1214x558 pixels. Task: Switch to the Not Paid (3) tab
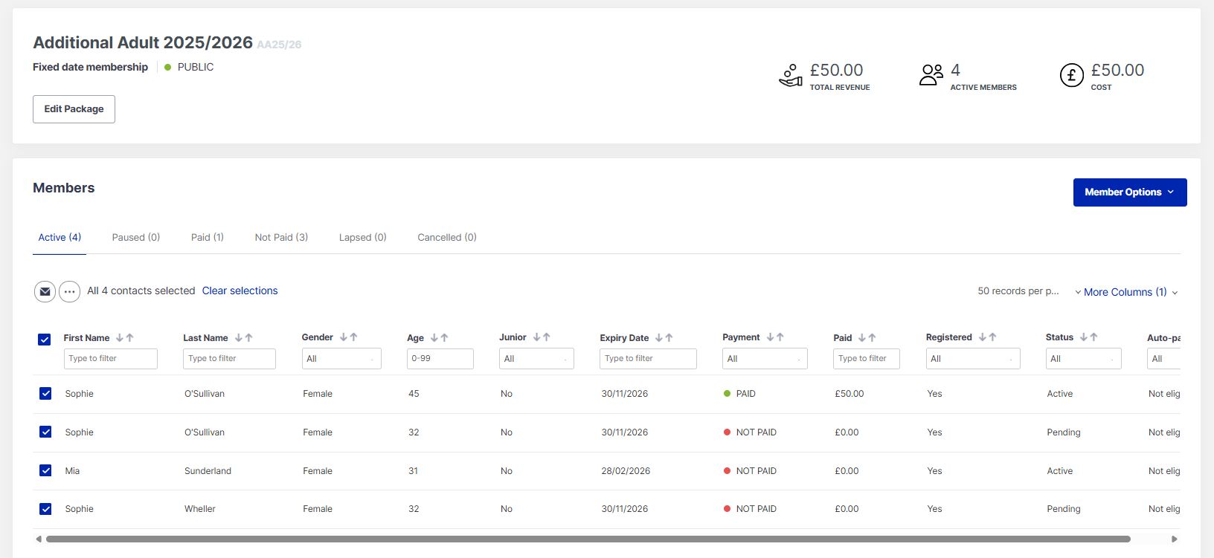281,238
